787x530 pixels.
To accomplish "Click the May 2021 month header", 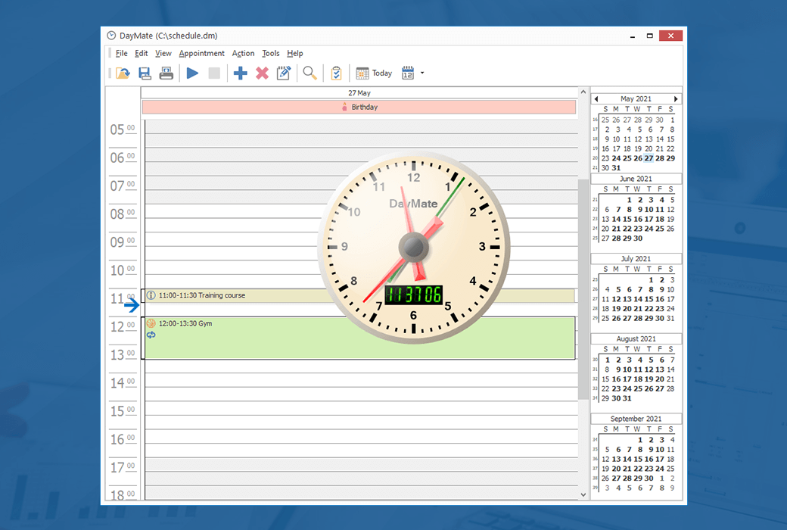I will click(x=636, y=99).
